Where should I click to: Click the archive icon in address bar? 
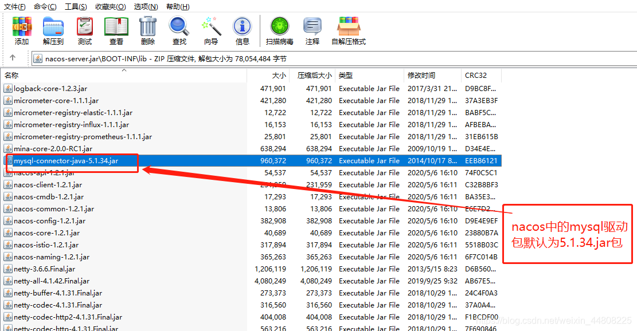[x=38, y=59]
